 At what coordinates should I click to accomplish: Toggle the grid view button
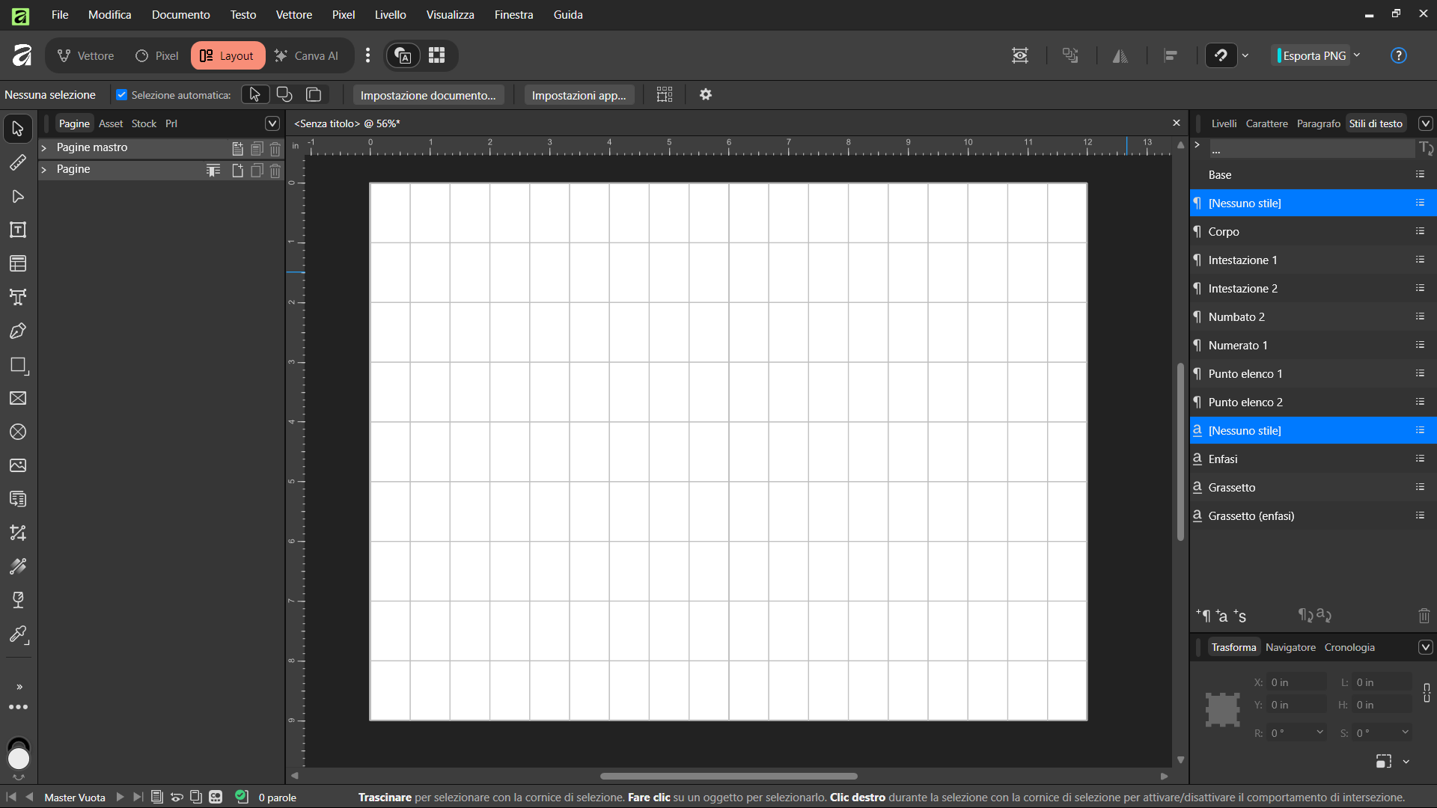(437, 55)
